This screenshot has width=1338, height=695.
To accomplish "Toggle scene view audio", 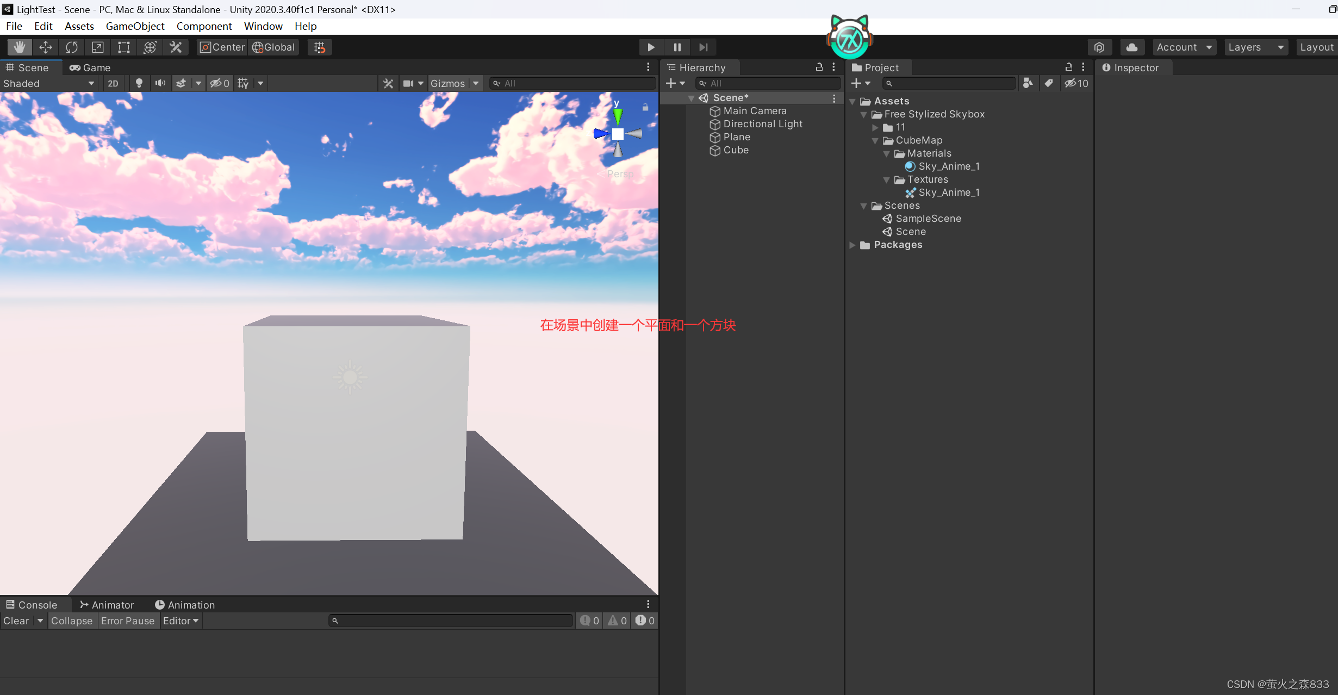I will click(160, 83).
